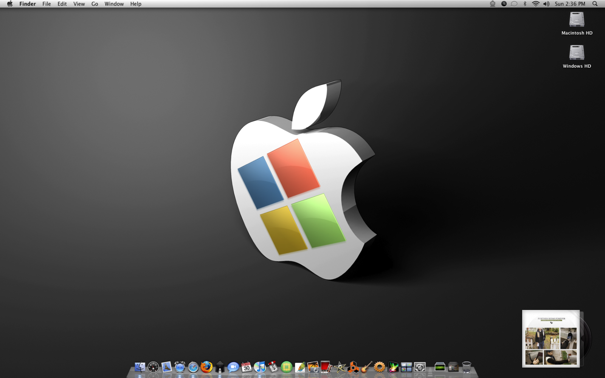Open the View menu
The width and height of the screenshot is (605, 378).
(x=79, y=4)
